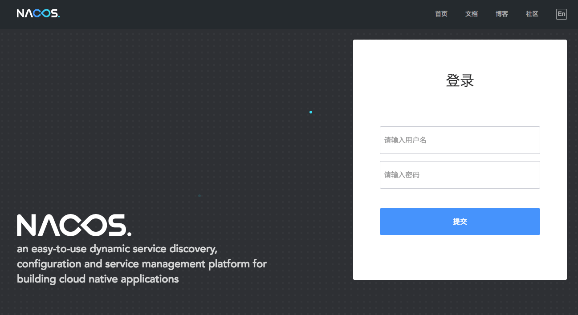The height and width of the screenshot is (315, 578).
Task: Open the 首页 home link
Action: coord(441,14)
